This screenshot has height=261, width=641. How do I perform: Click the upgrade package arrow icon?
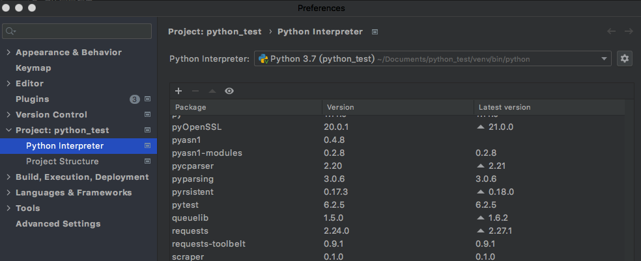[212, 92]
